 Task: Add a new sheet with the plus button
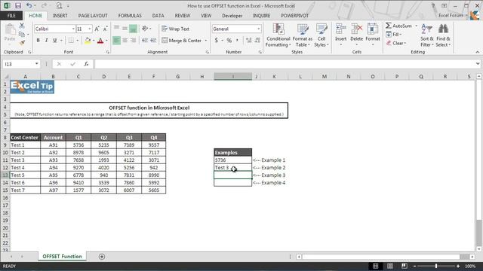pyautogui.click(x=102, y=257)
